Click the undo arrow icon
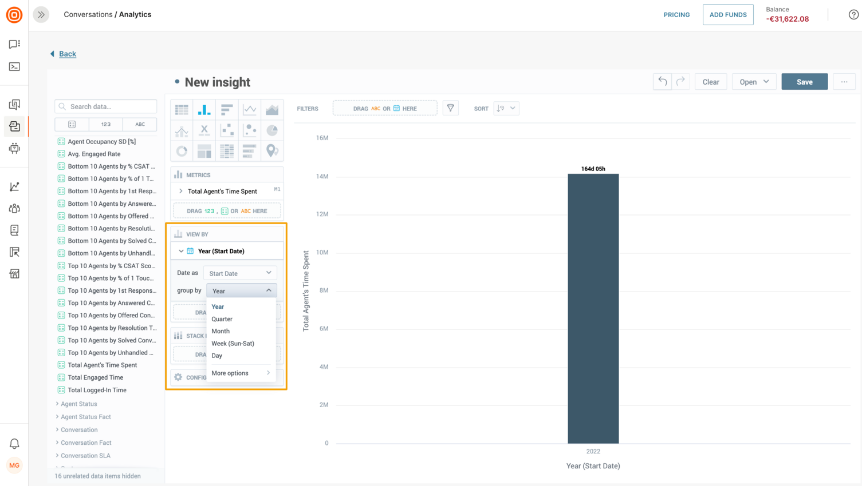Screen dimensions: 862x486 point(662,81)
